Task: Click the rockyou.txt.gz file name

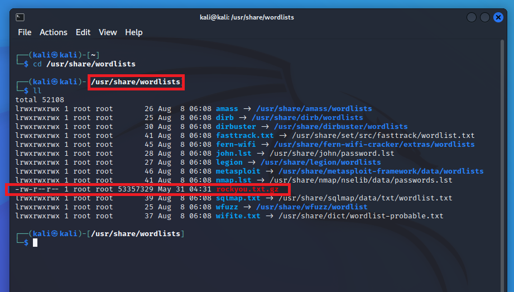Action: click(247, 189)
